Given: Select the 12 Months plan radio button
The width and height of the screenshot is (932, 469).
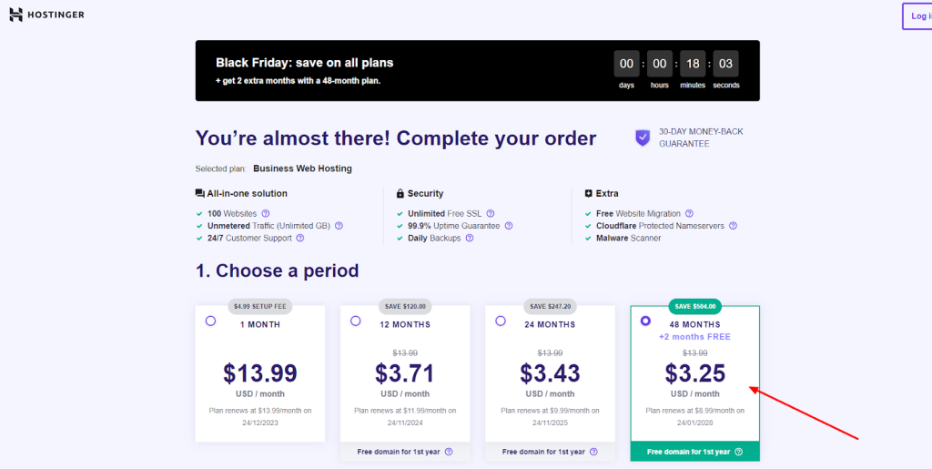Looking at the screenshot, I should (356, 321).
